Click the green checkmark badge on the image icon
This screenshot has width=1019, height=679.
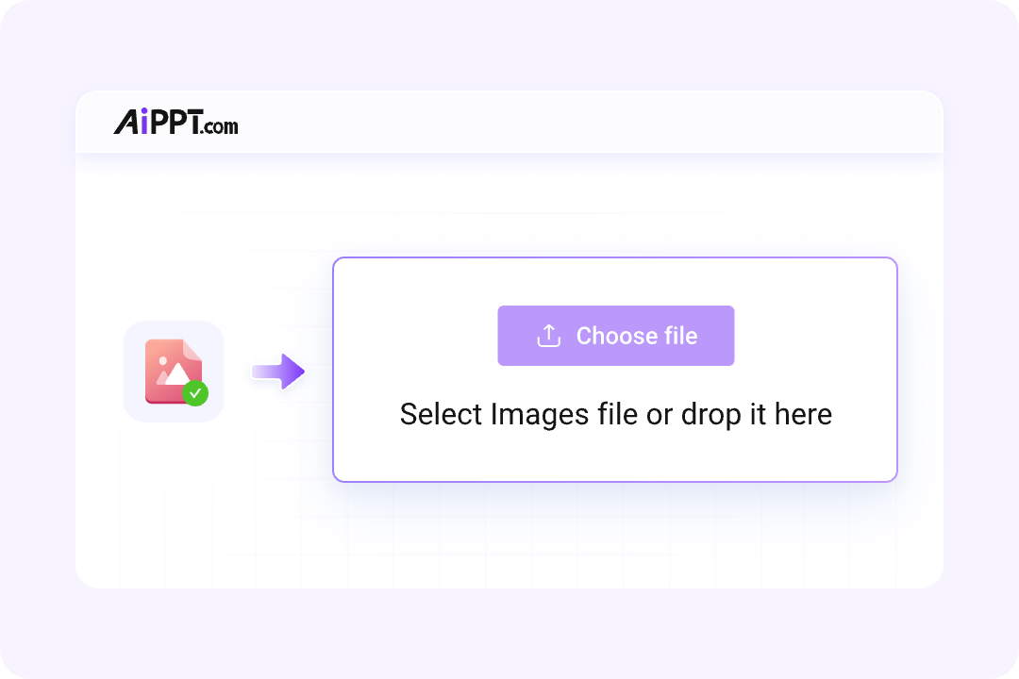click(197, 393)
